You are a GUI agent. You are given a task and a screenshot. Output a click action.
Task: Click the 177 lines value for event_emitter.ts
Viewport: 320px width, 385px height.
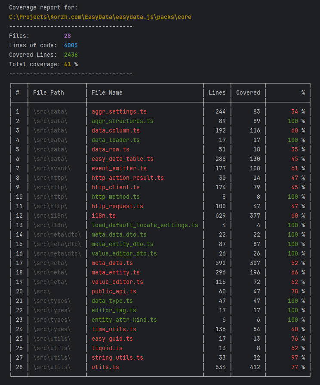(221, 168)
